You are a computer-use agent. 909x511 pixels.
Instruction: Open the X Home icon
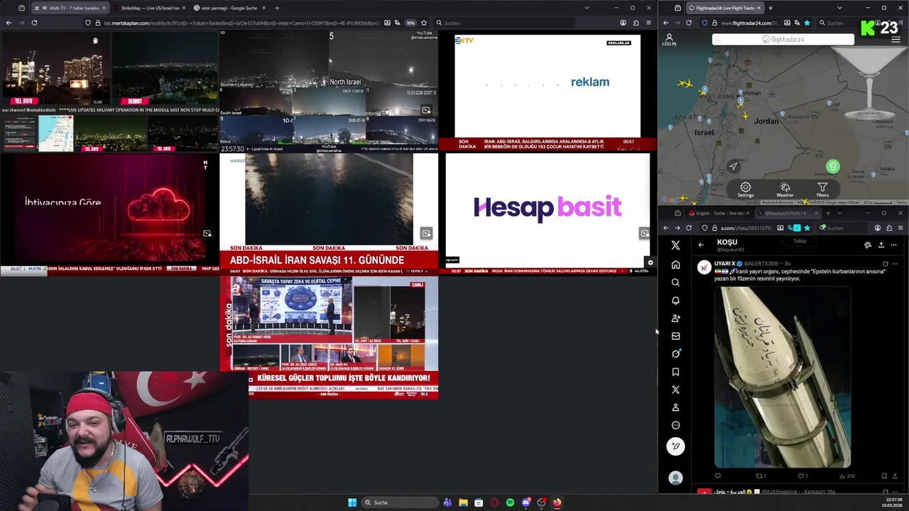coord(675,264)
